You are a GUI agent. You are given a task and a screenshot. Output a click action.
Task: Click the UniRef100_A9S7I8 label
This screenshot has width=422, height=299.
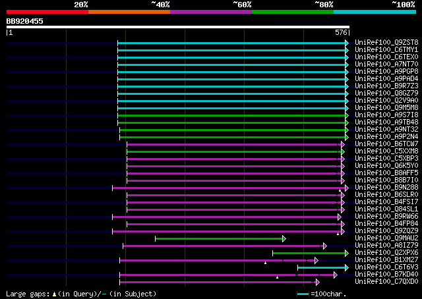tap(386, 115)
